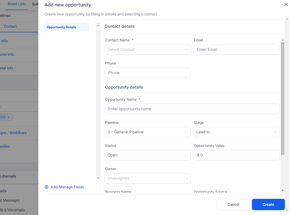Click the Owner field chevron arrow
291x215 pixels.
click(x=186, y=178)
